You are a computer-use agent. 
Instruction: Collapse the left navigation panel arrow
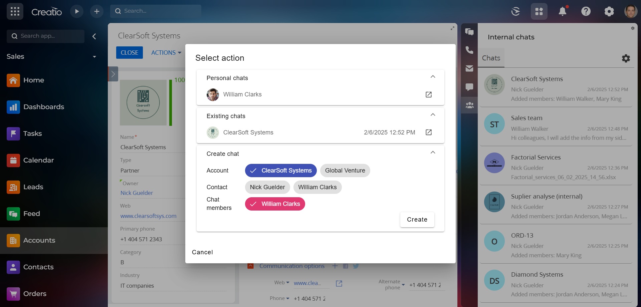click(x=94, y=36)
